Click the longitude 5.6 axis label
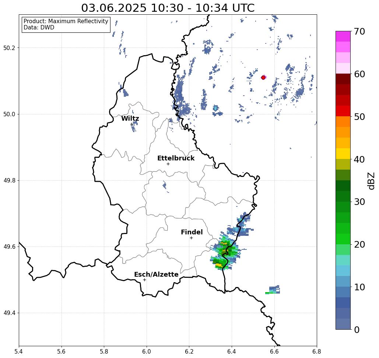The width and height of the screenshot is (379, 358). 62,351
